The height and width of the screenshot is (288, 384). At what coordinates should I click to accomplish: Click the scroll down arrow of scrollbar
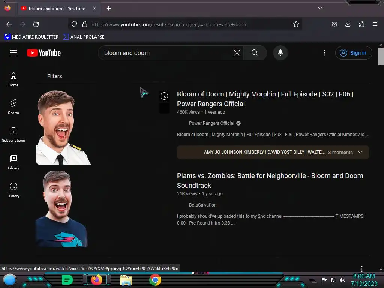pos(381,269)
